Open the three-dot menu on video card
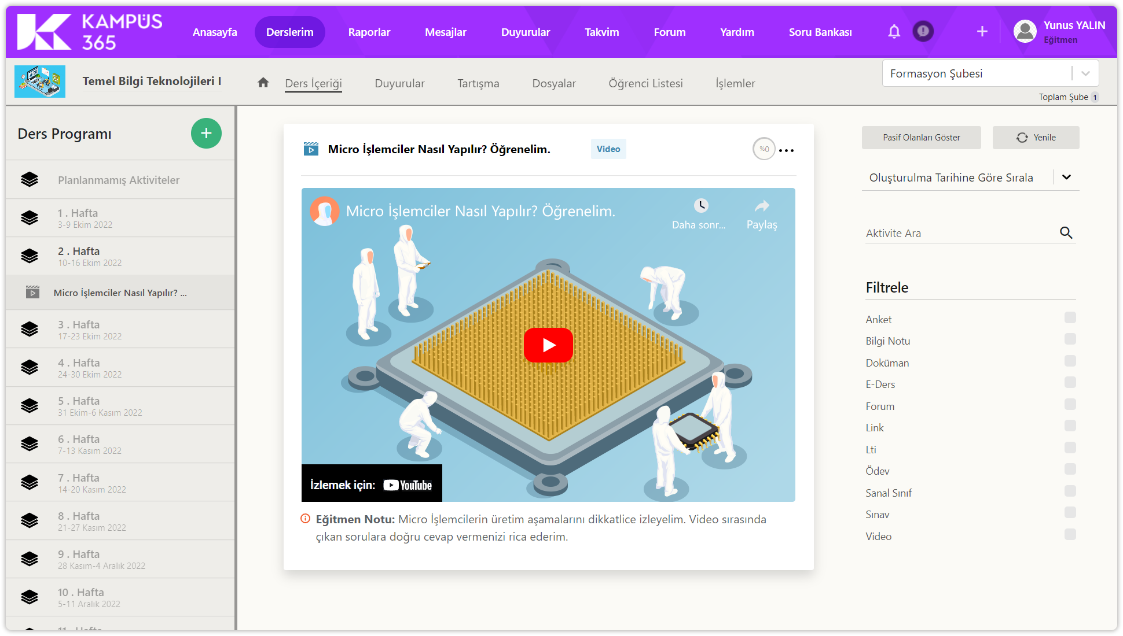The image size is (1123, 636). (x=786, y=150)
